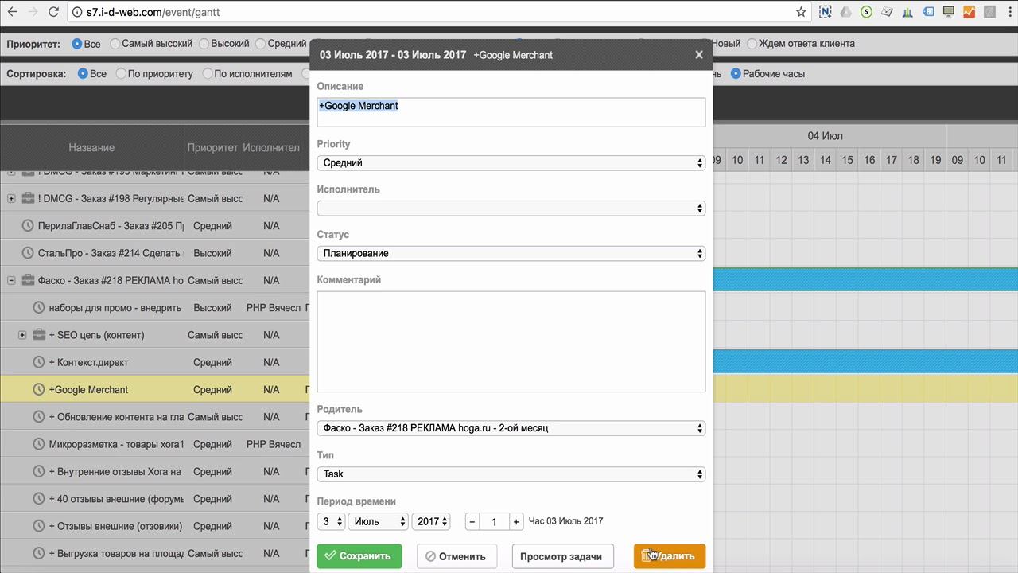Click the clock icon beside ПерилаГлавСнаб order row
Screen dimensions: 1018x573
tap(27, 225)
